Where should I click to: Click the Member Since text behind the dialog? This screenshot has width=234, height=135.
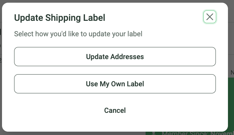pyautogui.click(x=198, y=133)
